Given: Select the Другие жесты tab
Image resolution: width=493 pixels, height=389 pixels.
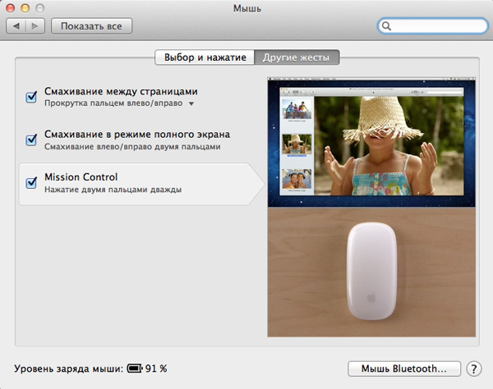Looking at the screenshot, I should pos(297,57).
